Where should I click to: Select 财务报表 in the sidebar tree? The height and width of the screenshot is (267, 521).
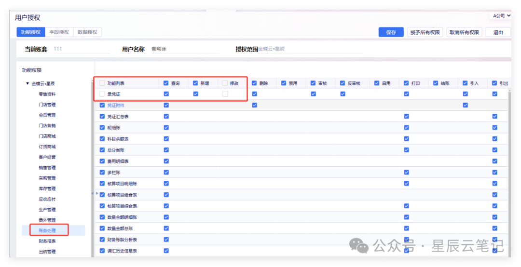tap(47, 241)
